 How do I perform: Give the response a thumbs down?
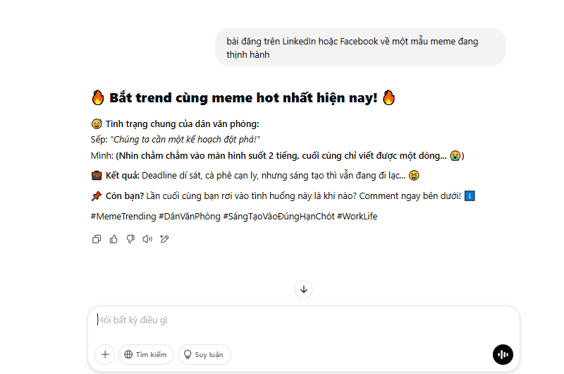tap(130, 239)
